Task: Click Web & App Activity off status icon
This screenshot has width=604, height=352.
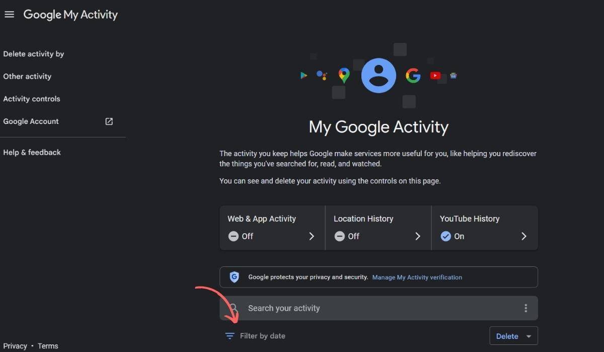Action: (233, 236)
